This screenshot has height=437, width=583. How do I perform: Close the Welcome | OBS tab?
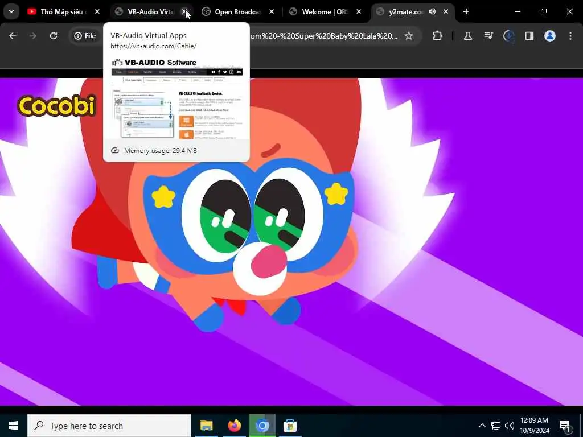click(359, 12)
